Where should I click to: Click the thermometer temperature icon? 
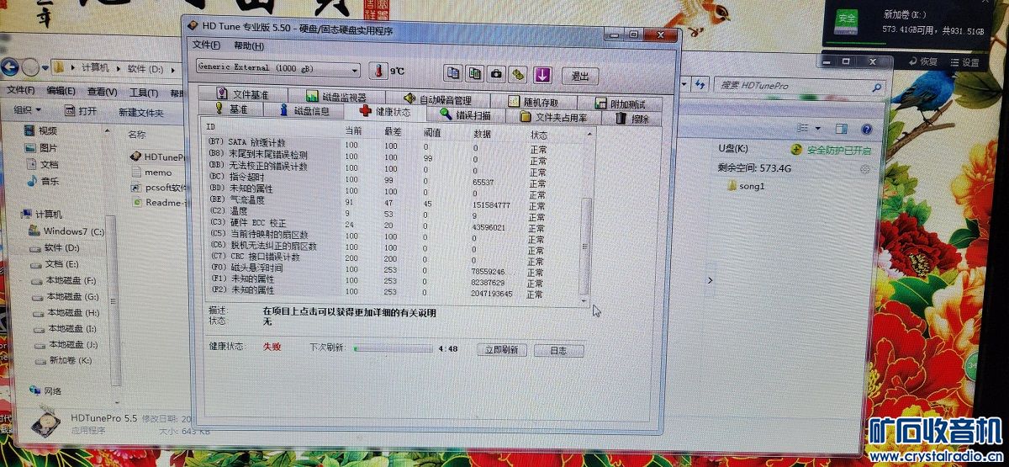(378, 72)
